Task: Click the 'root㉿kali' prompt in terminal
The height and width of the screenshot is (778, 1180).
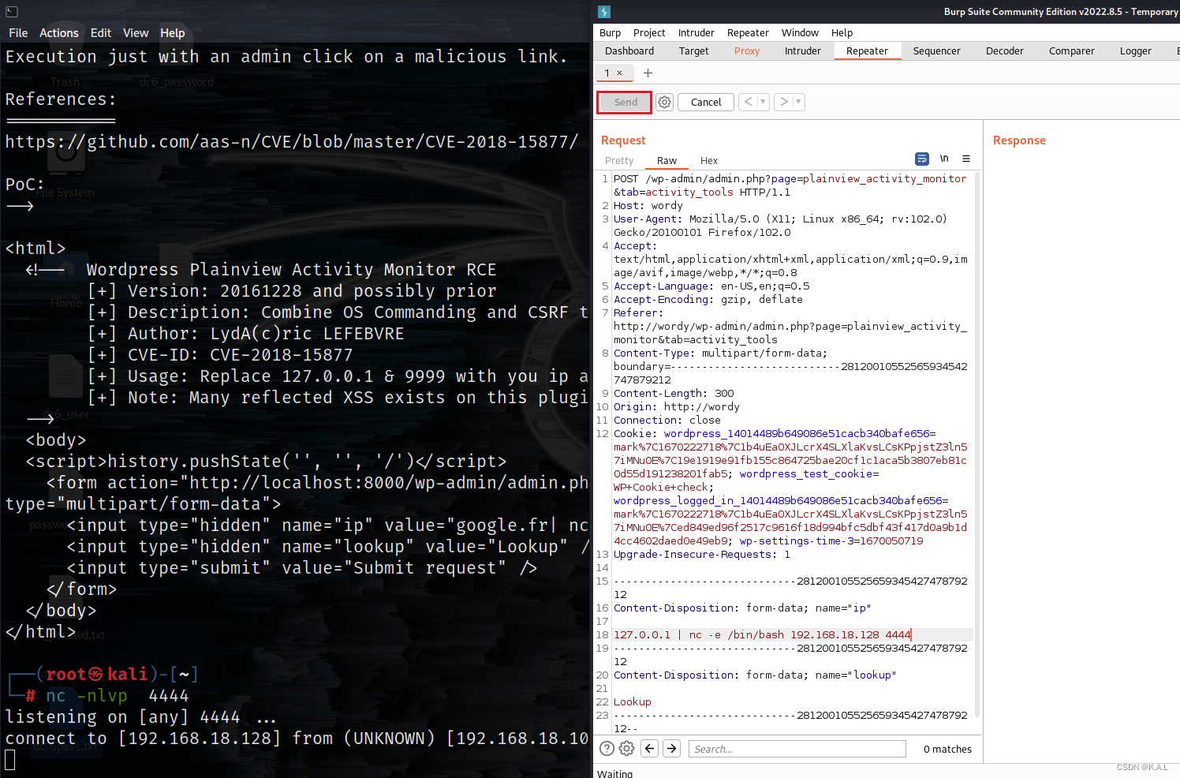Action: (x=97, y=675)
